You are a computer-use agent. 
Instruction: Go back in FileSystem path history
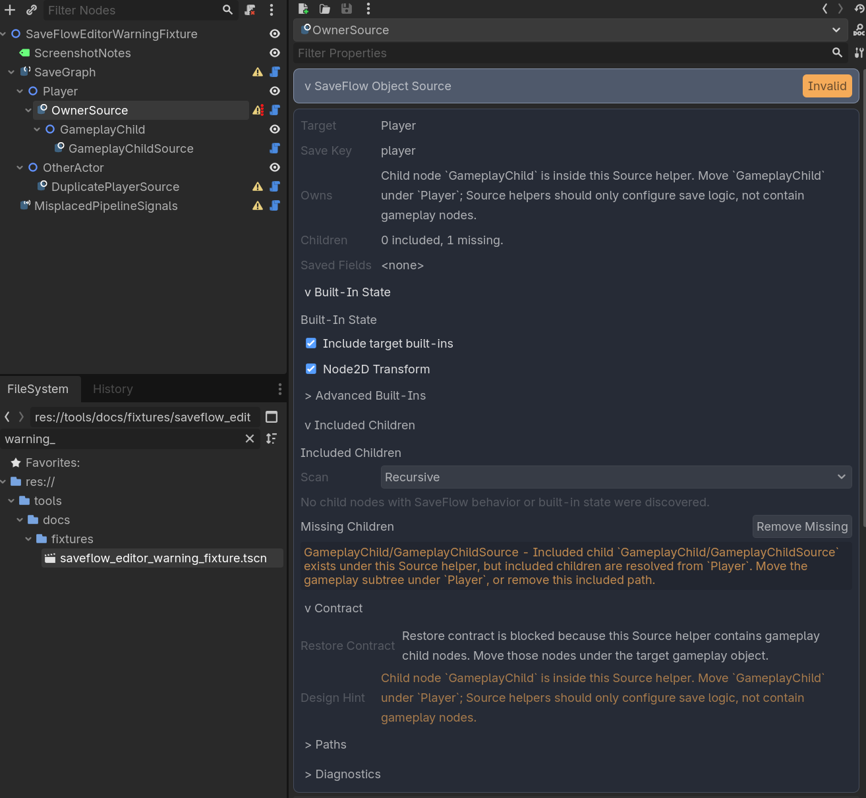7,417
